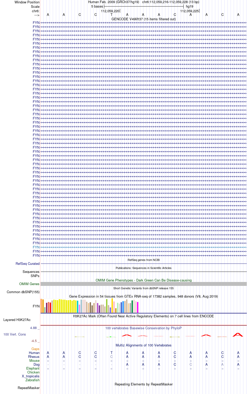This screenshot has width=247, height=394.
Task: Open the 100 Vert. Cons track label
Action: [15, 334]
